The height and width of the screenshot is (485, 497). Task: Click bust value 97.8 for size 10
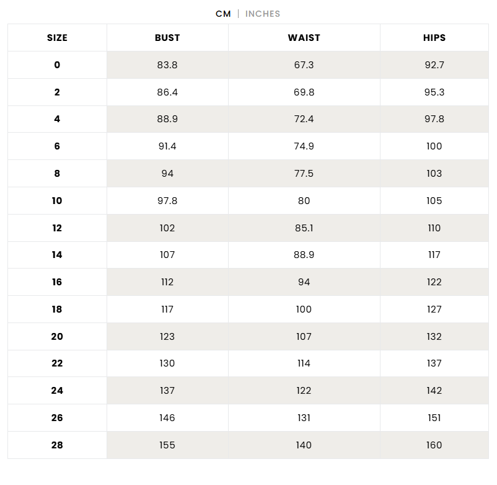(167, 201)
